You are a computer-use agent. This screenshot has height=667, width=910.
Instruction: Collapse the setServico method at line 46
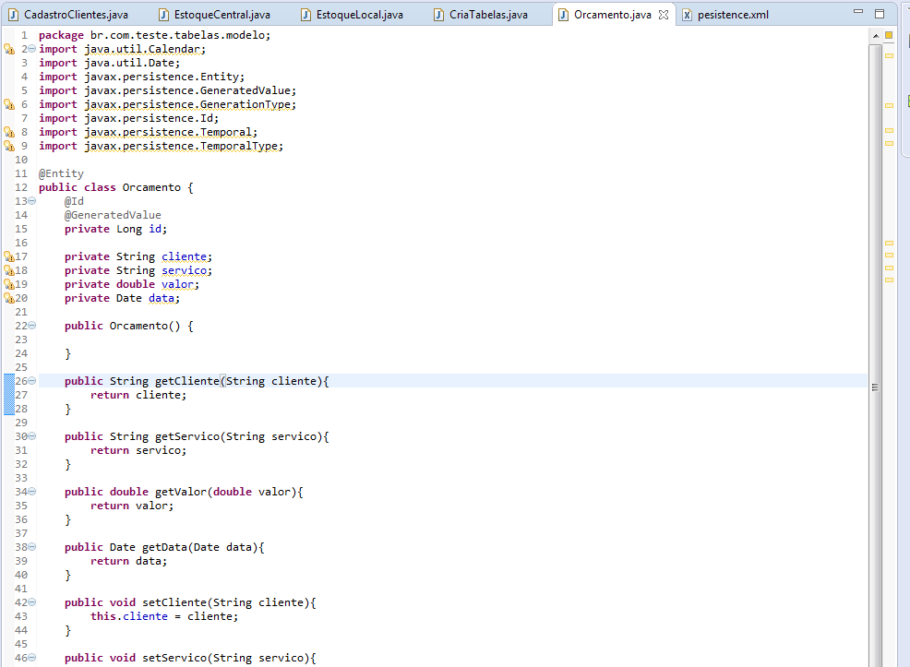click(32, 657)
